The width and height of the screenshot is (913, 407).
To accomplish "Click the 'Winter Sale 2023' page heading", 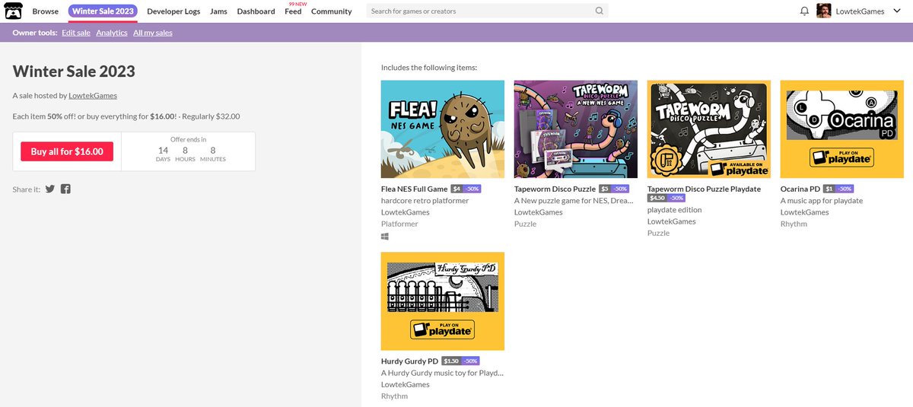I will pyautogui.click(x=74, y=72).
